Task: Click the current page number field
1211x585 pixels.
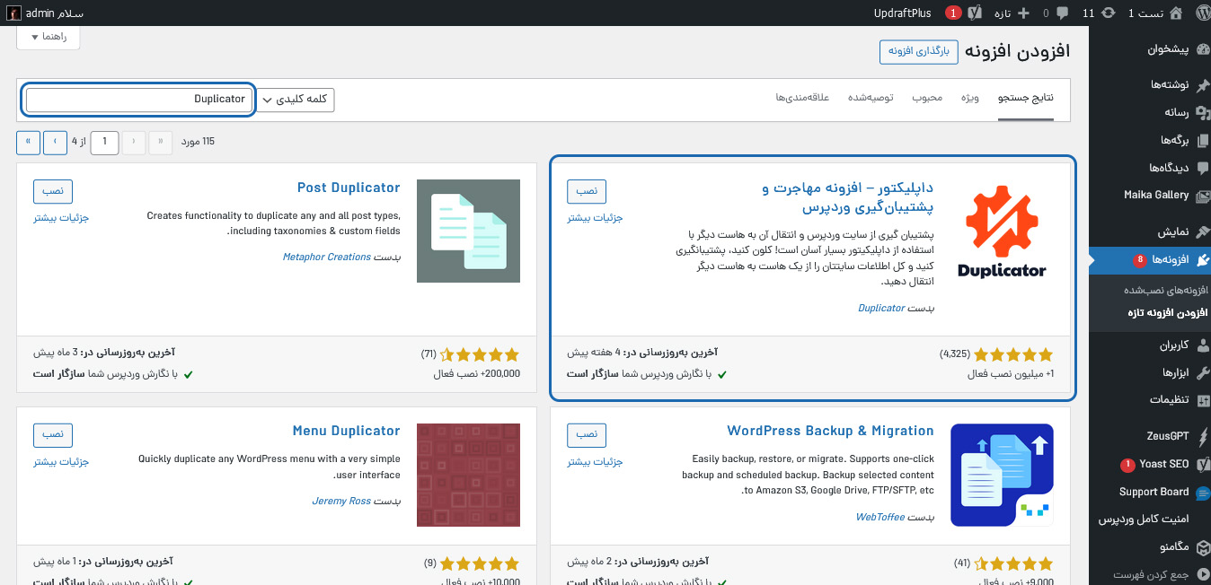Action: (105, 142)
